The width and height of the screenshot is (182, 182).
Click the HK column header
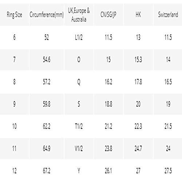[138, 15]
